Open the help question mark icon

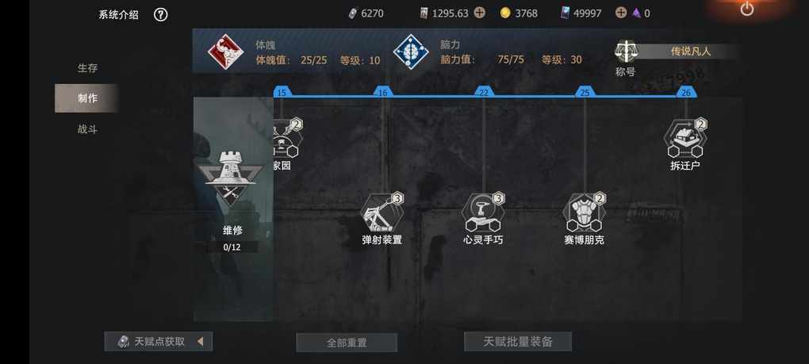click(x=160, y=14)
